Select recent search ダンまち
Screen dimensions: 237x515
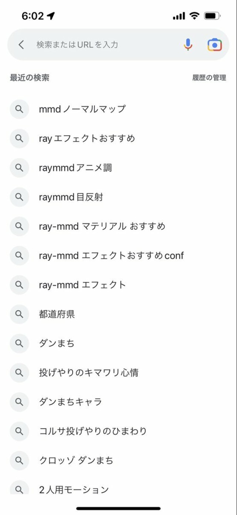57,343
